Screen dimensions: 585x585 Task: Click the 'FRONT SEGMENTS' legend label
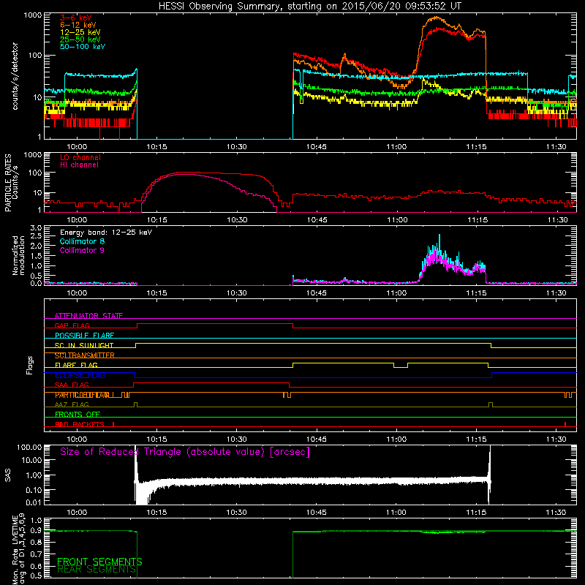[99, 562]
